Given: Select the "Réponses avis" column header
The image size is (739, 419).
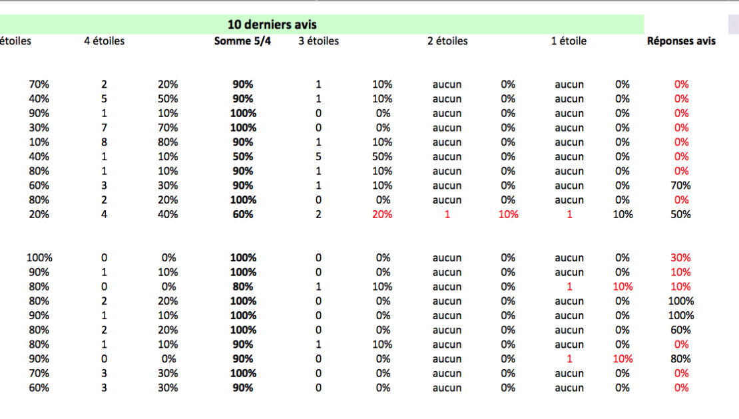Looking at the screenshot, I should point(681,41).
